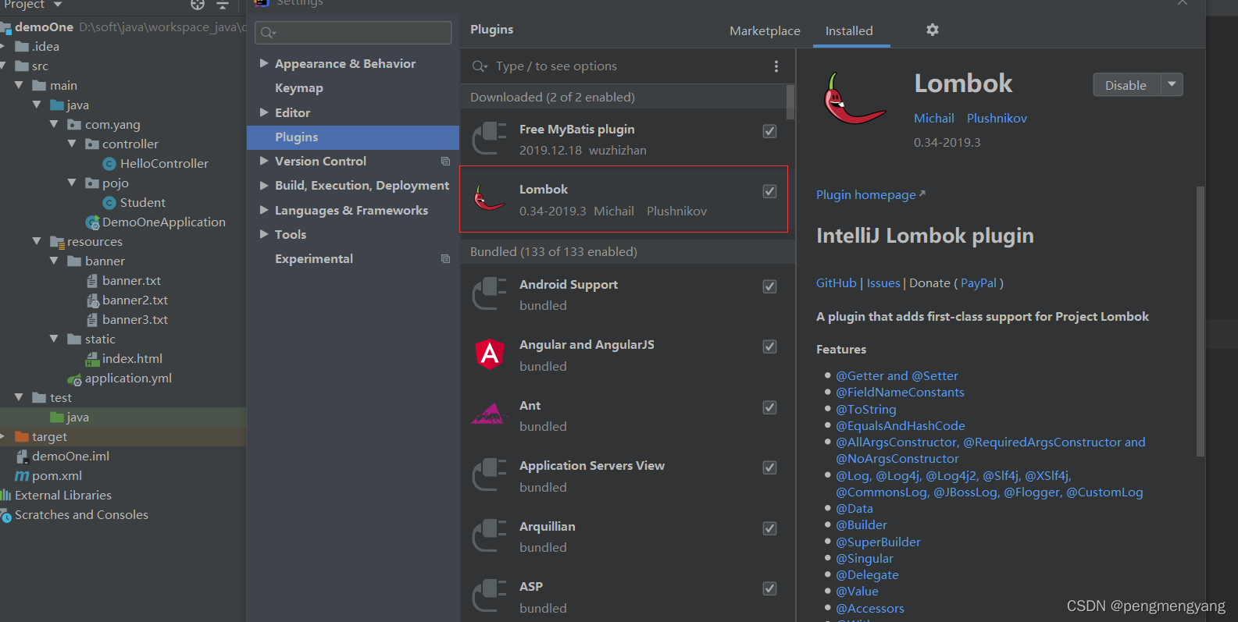Toggle the Arquillian plugin checkbox
Screen dimensions: 1238x622
click(769, 528)
